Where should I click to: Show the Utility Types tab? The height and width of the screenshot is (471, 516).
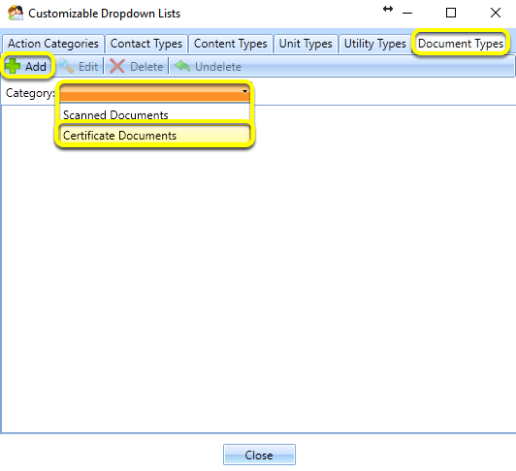(x=375, y=44)
